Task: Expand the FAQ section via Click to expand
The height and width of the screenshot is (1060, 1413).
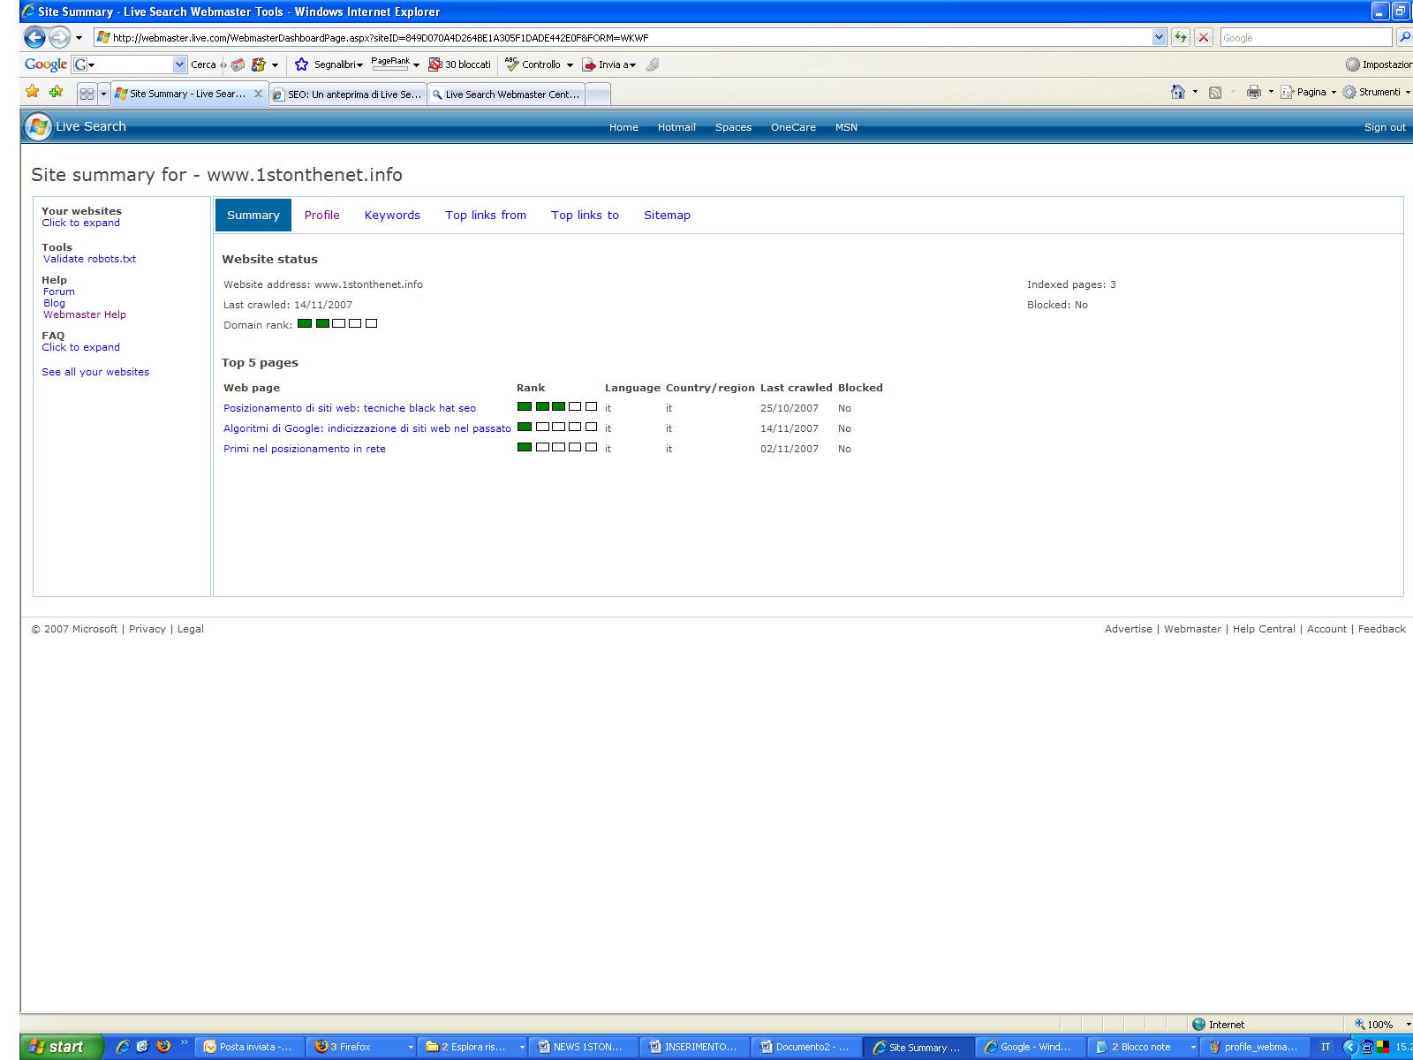Action: tap(80, 347)
